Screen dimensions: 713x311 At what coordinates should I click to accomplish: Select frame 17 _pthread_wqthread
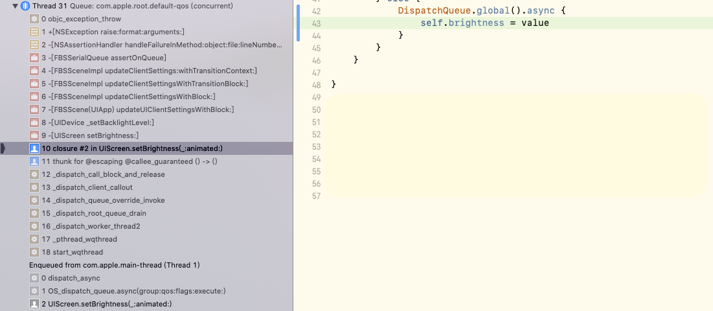click(x=146, y=239)
